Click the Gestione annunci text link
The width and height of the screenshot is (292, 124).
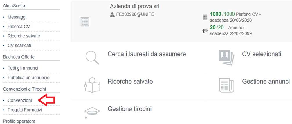[266, 81]
